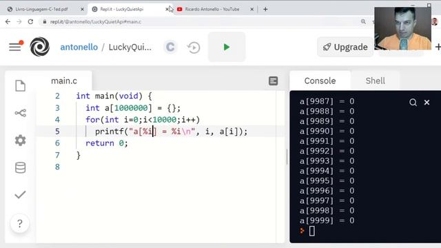The image size is (441, 248).
Task: Open the antonello profile link
Action: (x=79, y=47)
